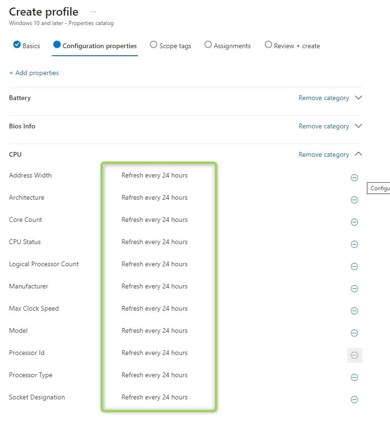Select the Architecture property label
Image resolution: width=390 pixels, height=431 pixels.
pyautogui.click(x=26, y=197)
